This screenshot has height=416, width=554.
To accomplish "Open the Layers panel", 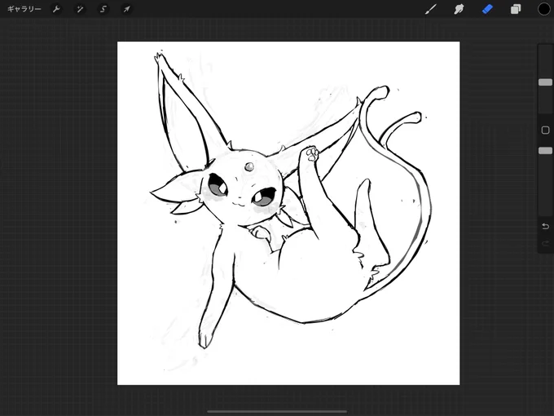I will [516, 9].
